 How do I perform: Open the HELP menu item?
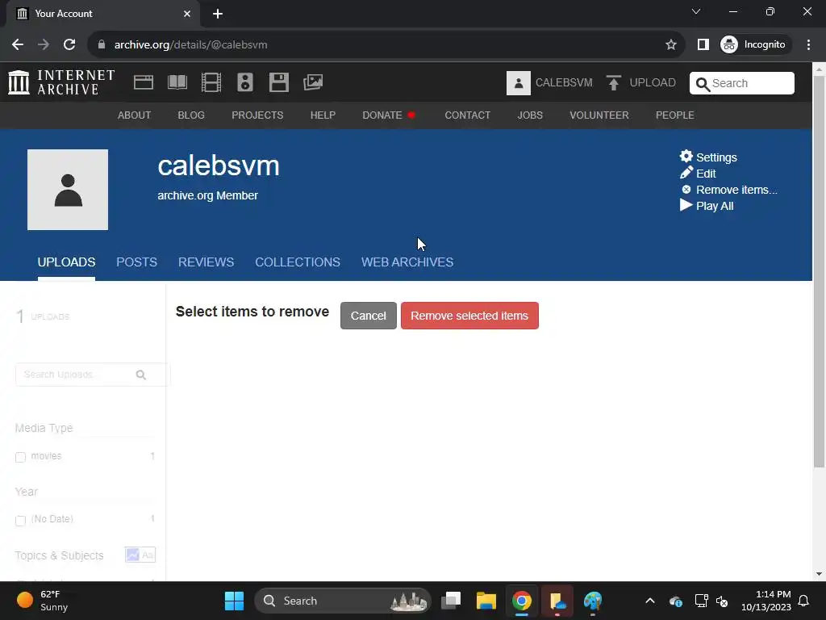click(x=323, y=115)
